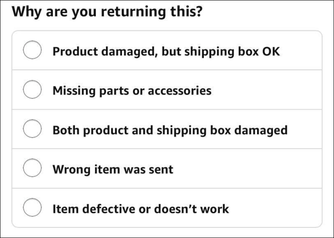Viewport: 334px width, 238px height.
Task: Tick the 'Wrong item was sent' radio button
Action: tap(32, 168)
